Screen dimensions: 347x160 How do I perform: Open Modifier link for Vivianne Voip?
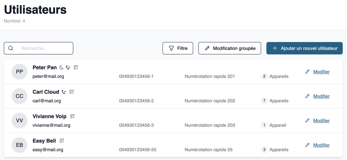(x=321, y=121)
